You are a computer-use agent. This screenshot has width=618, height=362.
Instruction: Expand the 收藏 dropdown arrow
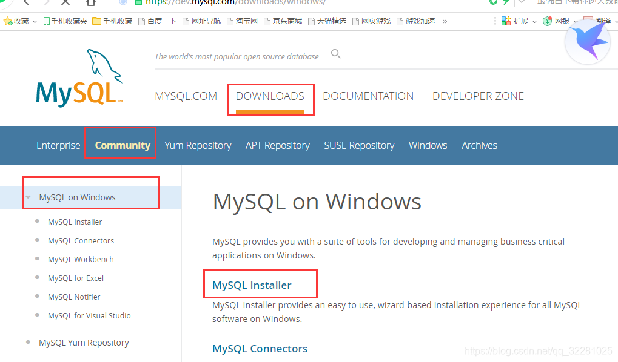[35, 22]
